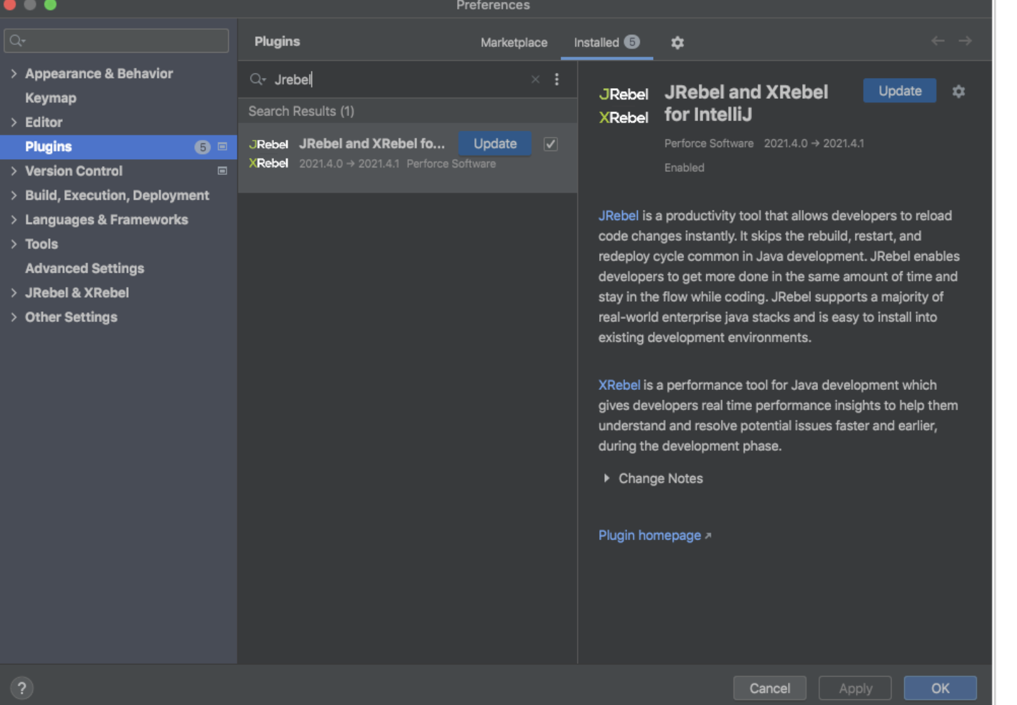Expand the Tools settings section
The image size is (1017, 705).
pyautogui.click(x=14, y=244)
